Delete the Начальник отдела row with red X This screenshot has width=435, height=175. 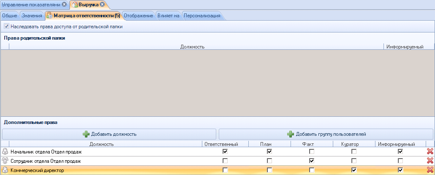[x=430, y=151]
